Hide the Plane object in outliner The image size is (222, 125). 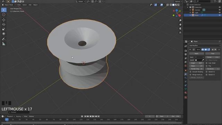point(220,15)
